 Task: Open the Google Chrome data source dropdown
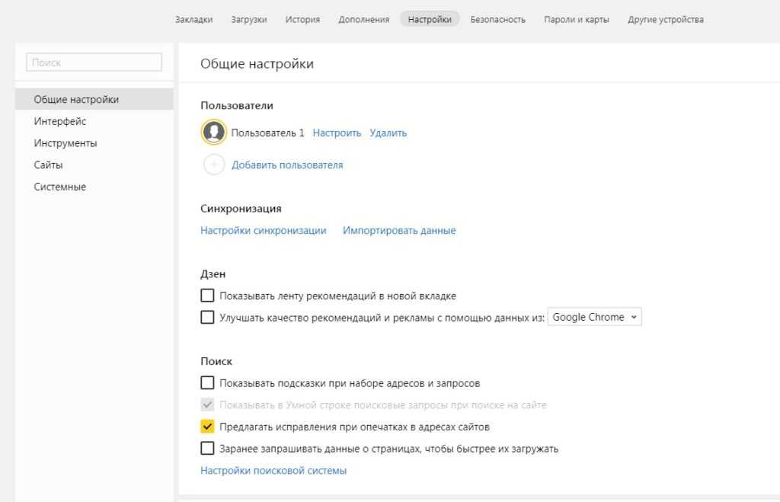(595, 318)
